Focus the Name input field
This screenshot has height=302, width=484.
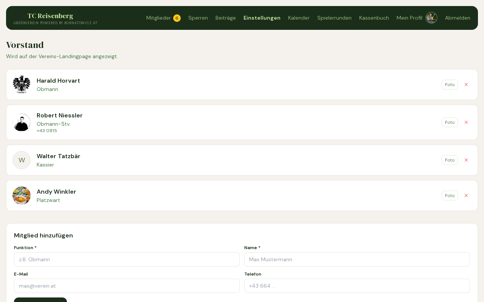[357, 259]
